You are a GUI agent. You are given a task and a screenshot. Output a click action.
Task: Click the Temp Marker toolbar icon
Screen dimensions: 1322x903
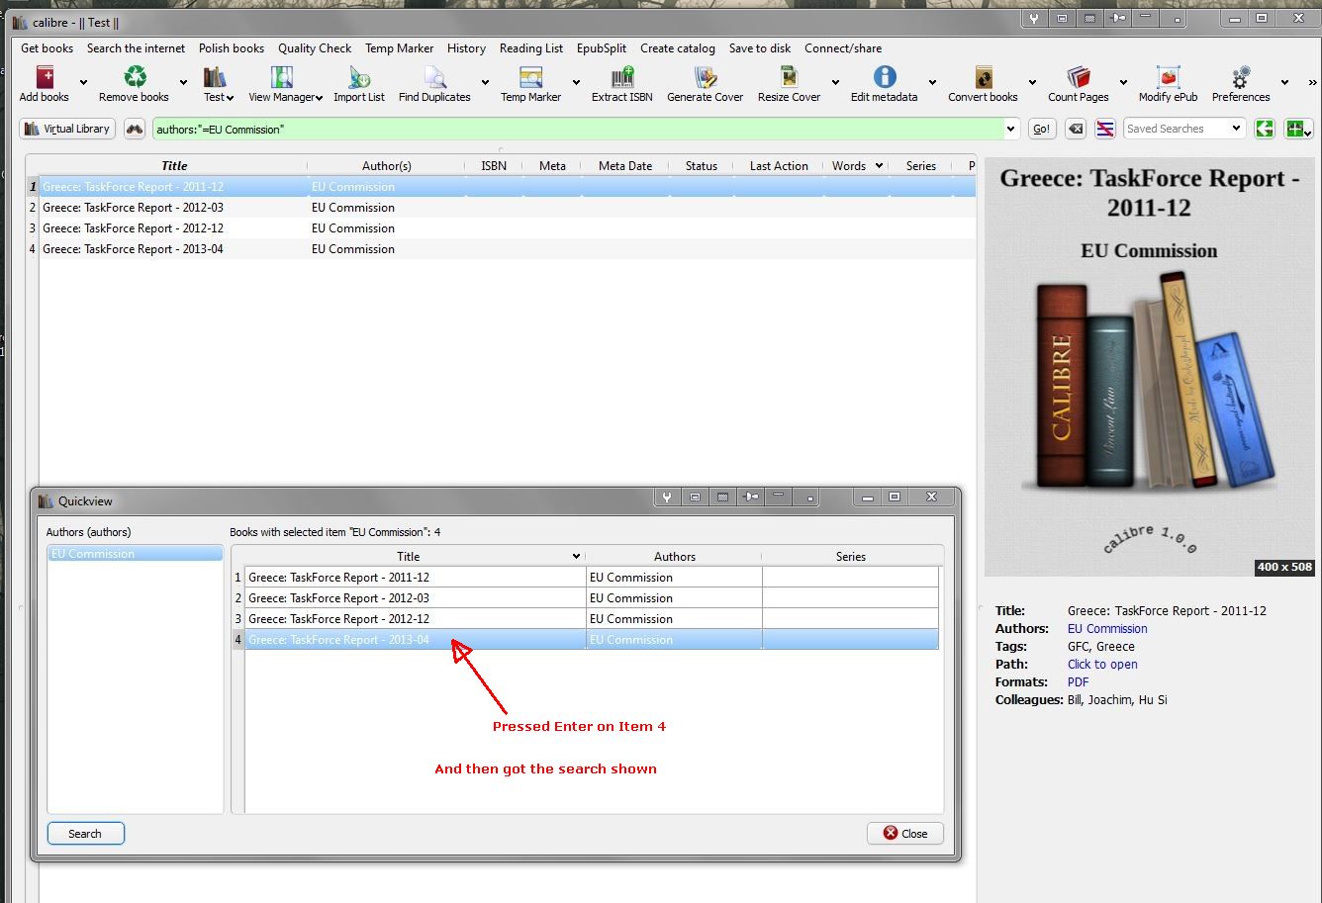(530, 77)
